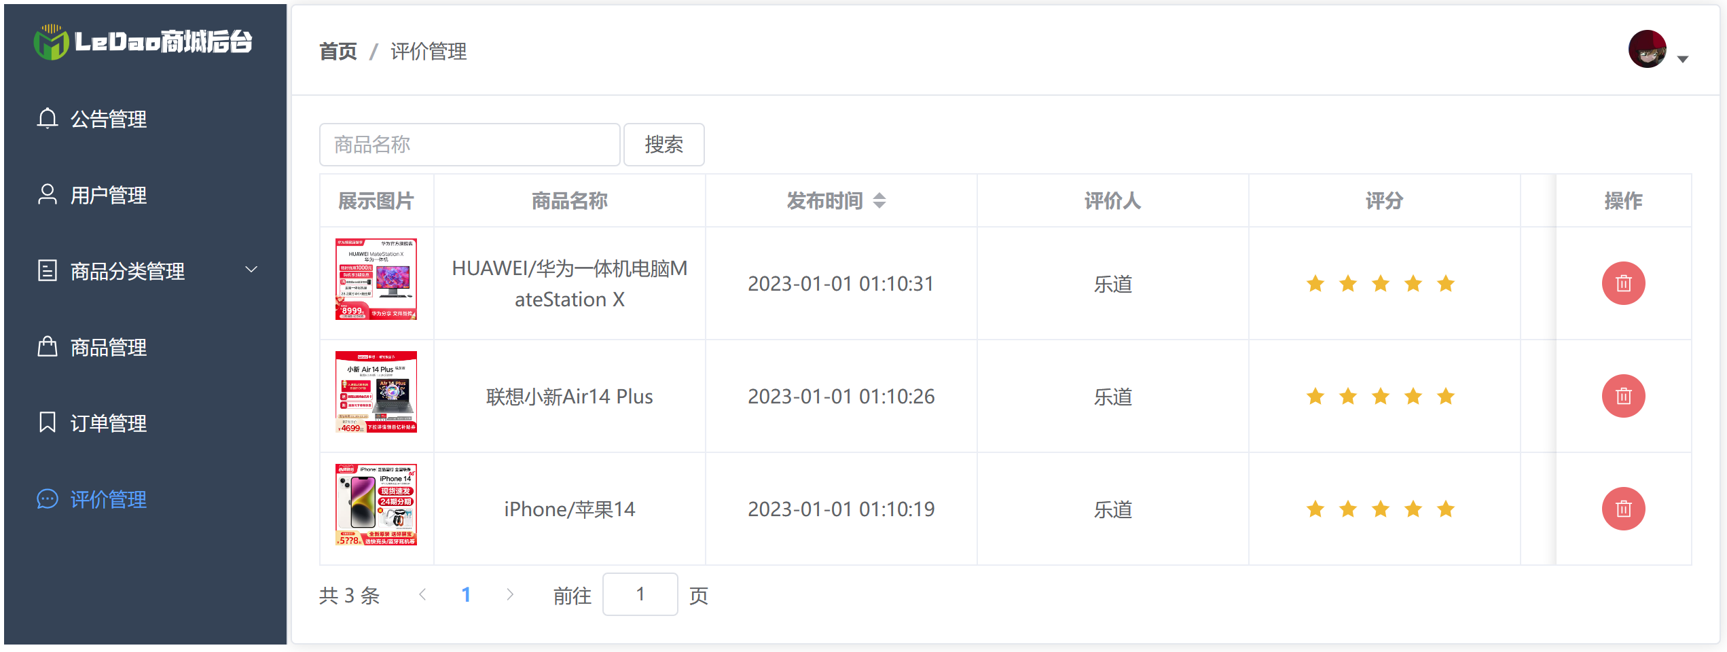Screen dimensions: 1727x652
Task: Open the HUAWEI MateStation product thumbnail
Action: click(376, 279)
